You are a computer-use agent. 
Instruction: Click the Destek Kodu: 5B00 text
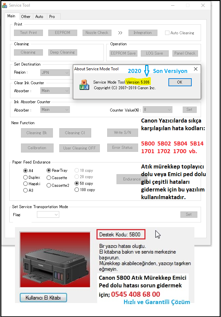[x=120, y=234]
